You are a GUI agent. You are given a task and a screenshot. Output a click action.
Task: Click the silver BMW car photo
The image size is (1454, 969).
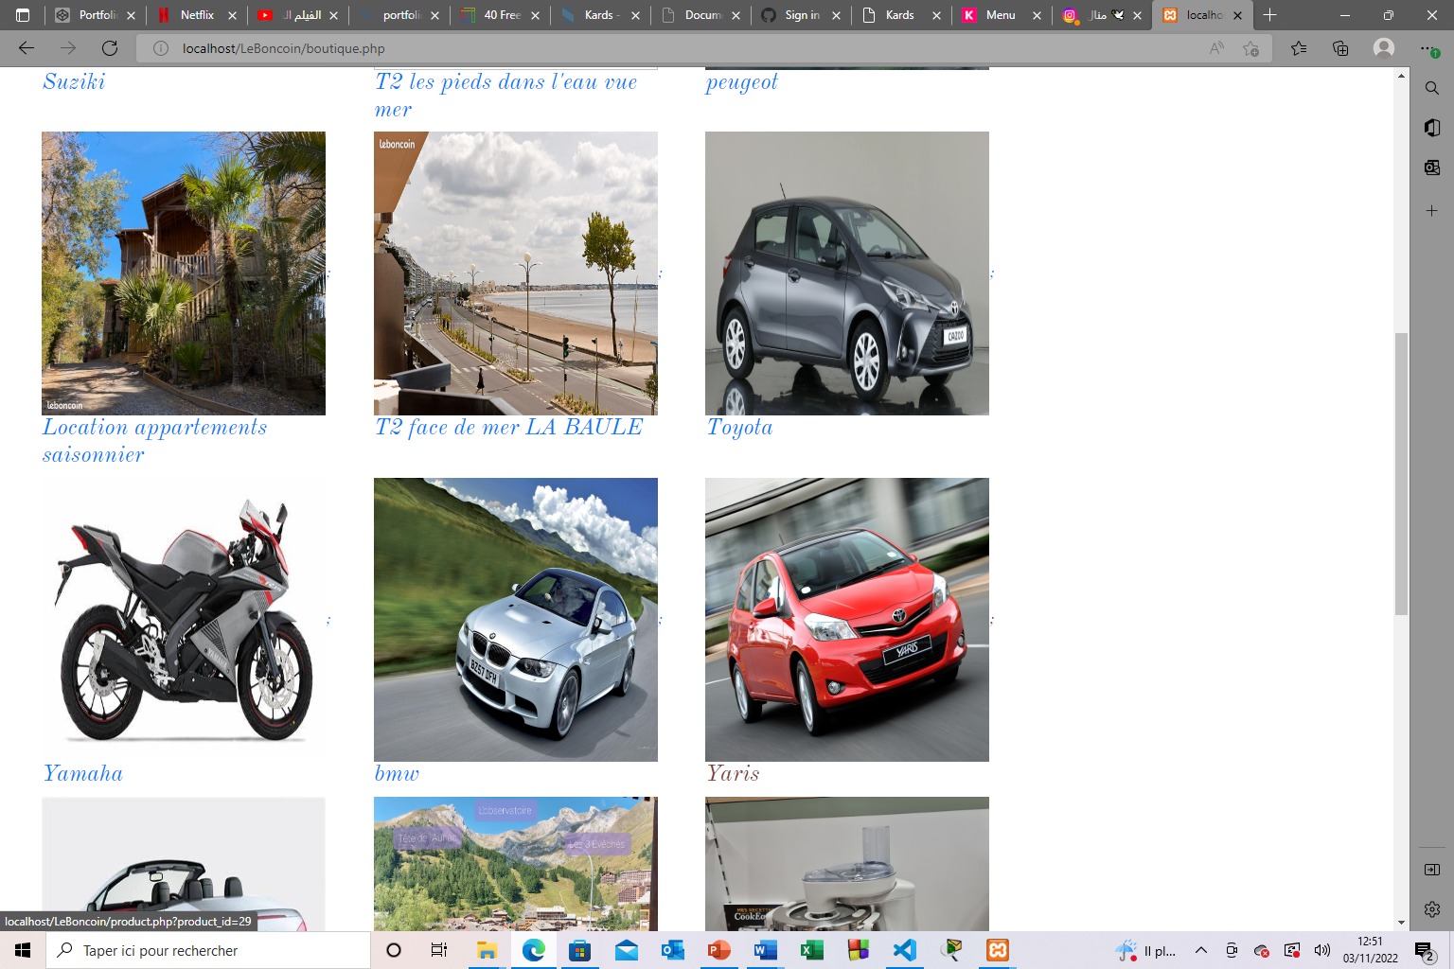[x=516, y=620]
